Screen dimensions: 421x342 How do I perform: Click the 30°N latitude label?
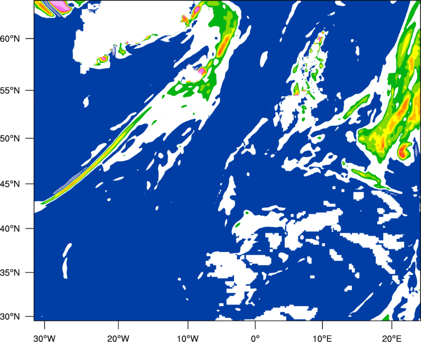pos(10,317)
